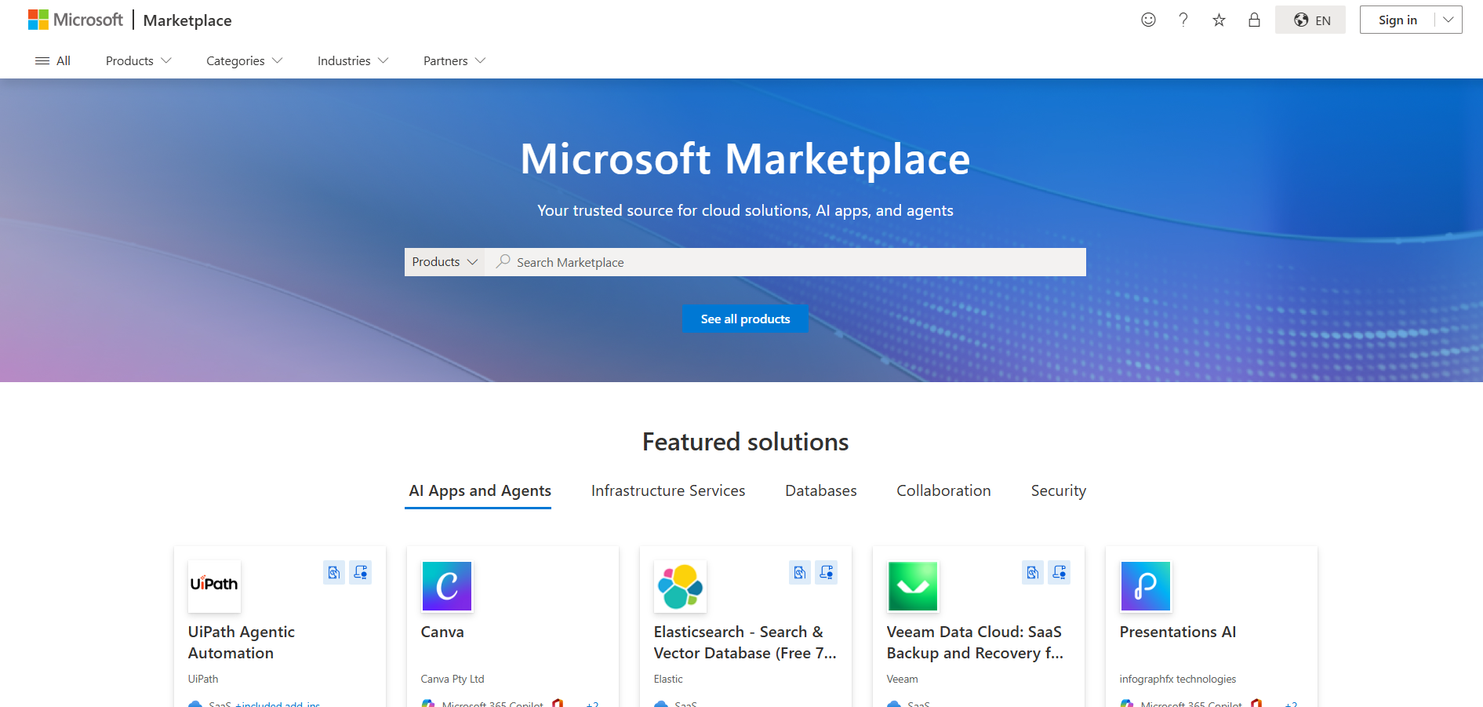Switch to the Collaboration tab
Image resolution: width=1483 pixels, height=707 pixels.
(x=943, y=490)
